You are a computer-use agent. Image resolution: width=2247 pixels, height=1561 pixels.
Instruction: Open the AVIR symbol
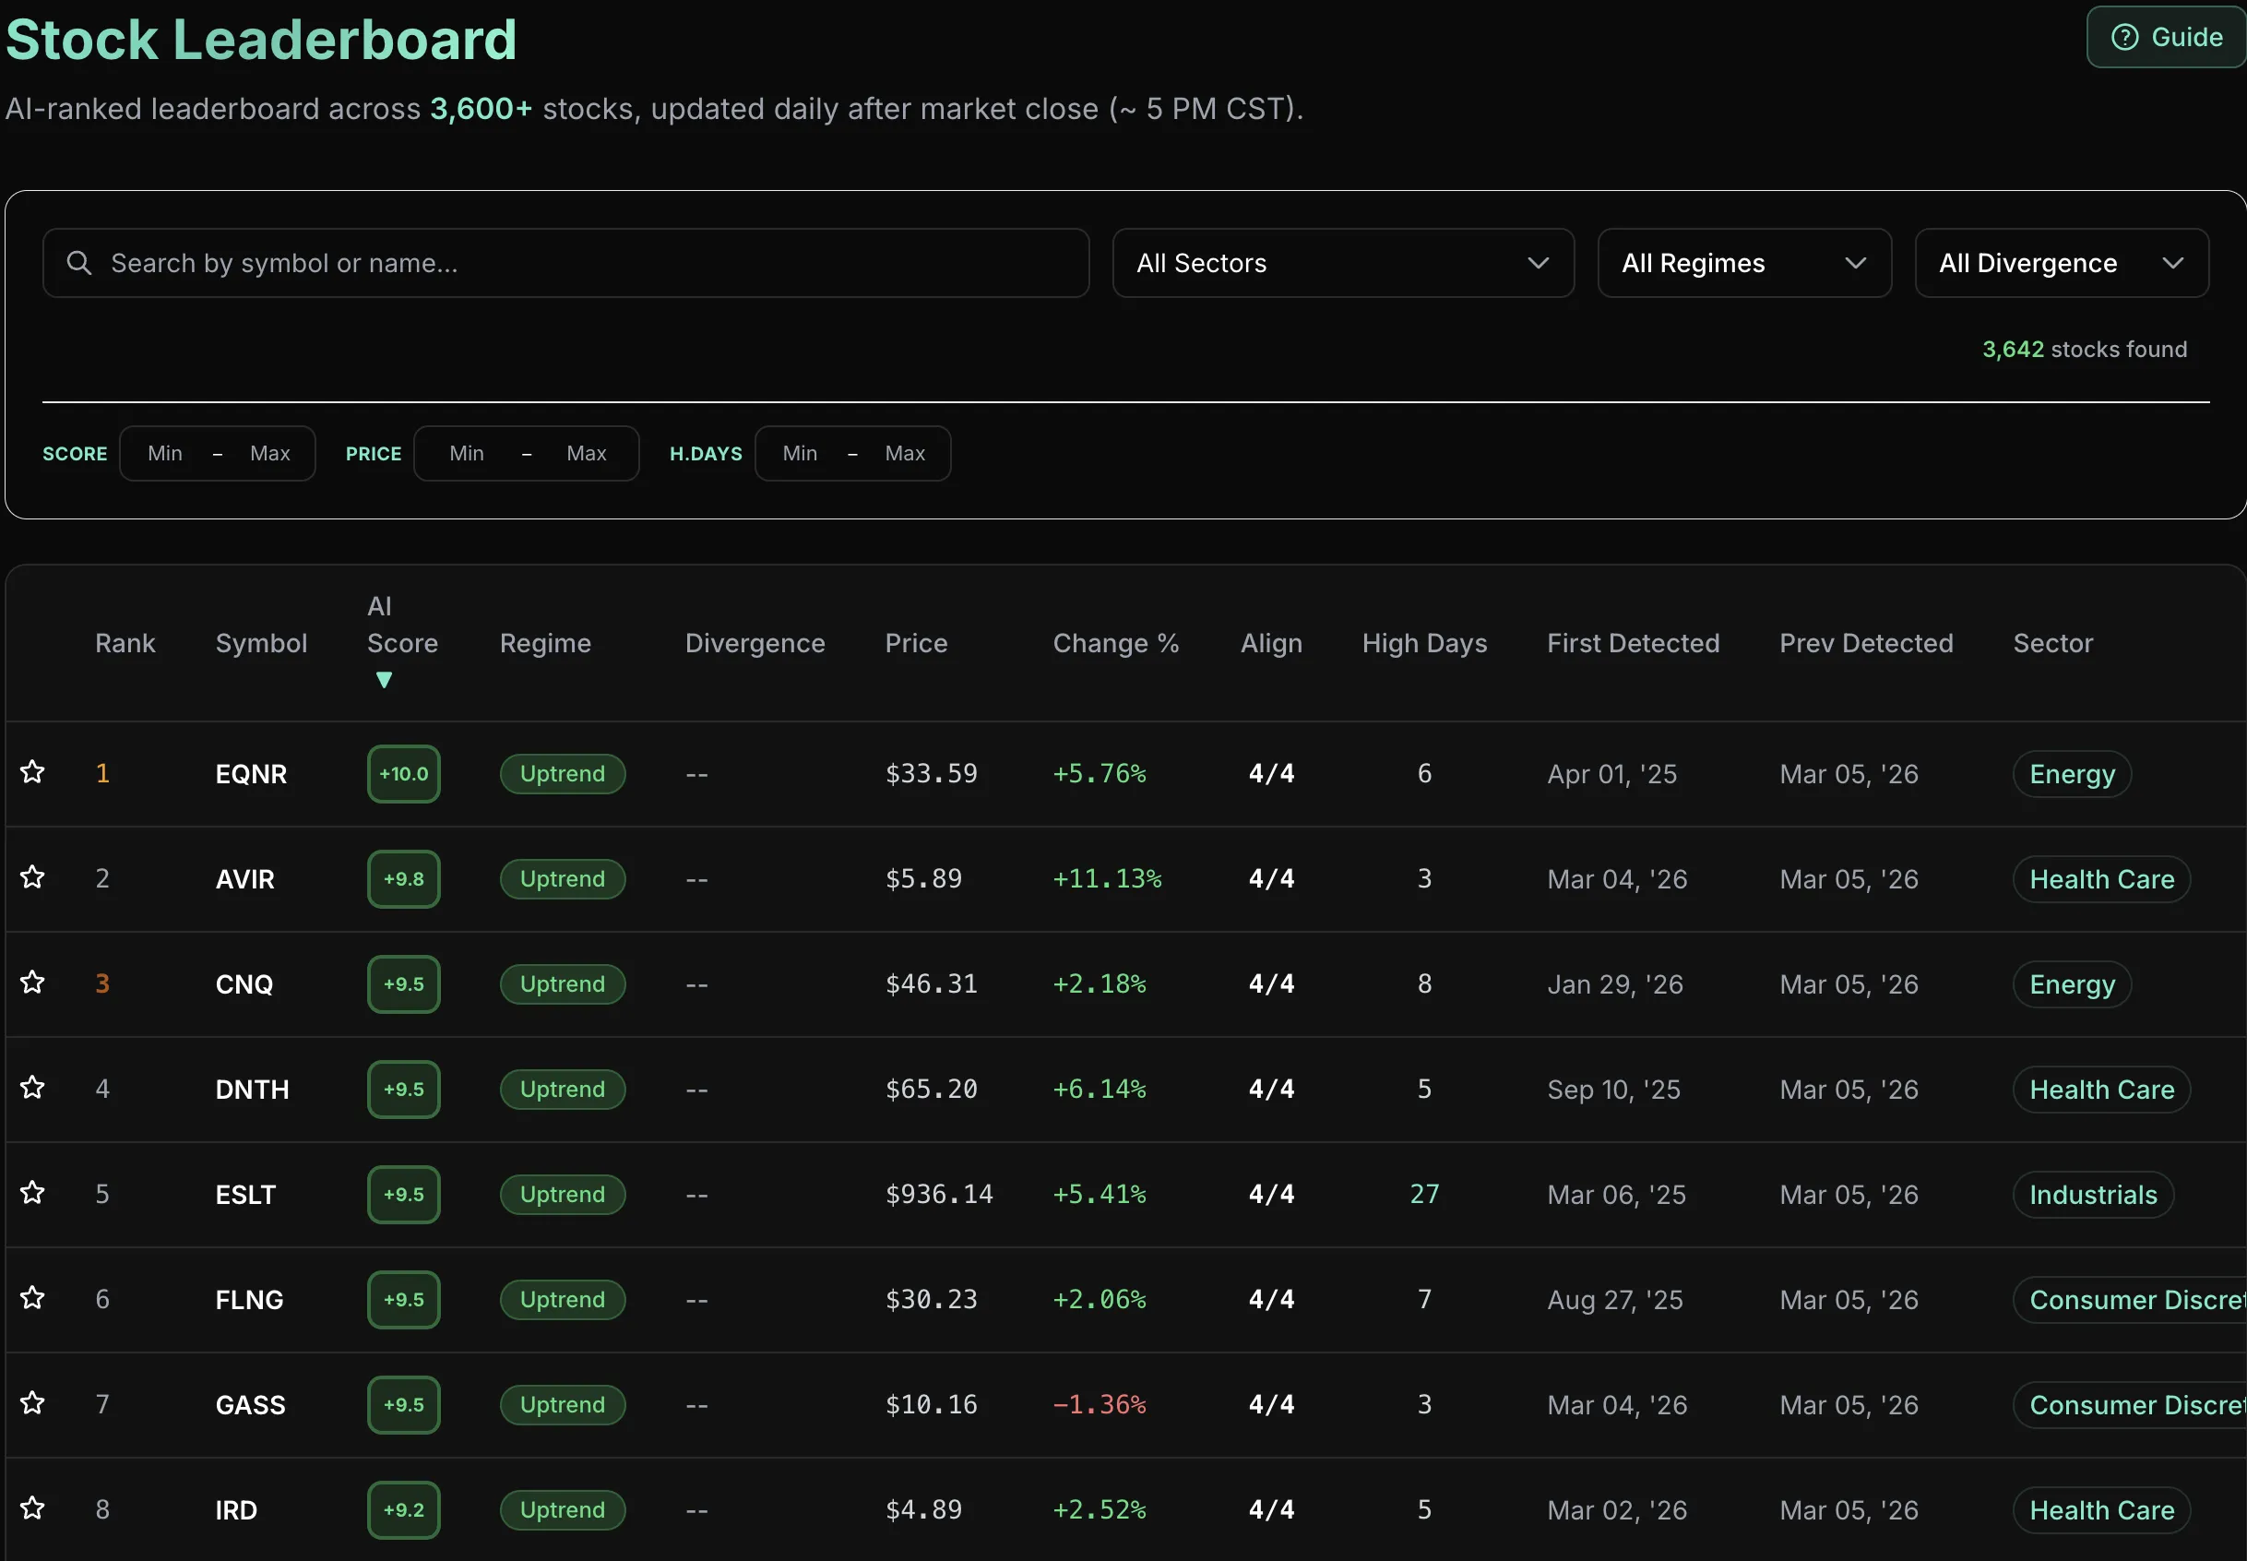(x=244, y=879)
